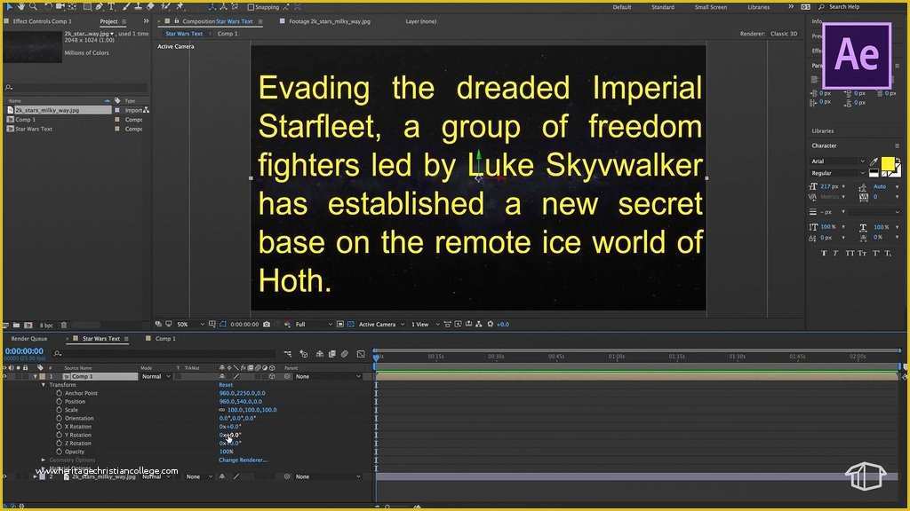The image size is (910, 511).
Task: Toggle the Y Rotation stopwatch
Action: click(60, 435)
